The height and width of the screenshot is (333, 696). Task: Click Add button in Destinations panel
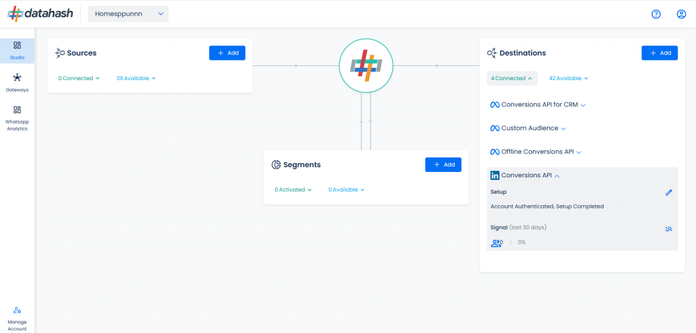pos(659,53)
